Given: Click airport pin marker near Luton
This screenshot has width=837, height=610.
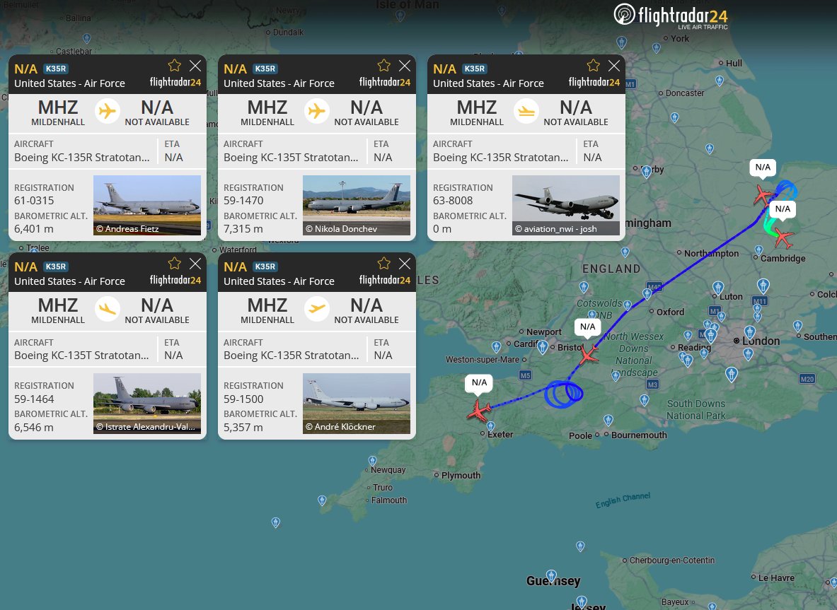Looking at the screenshot, I should point(718,288).
